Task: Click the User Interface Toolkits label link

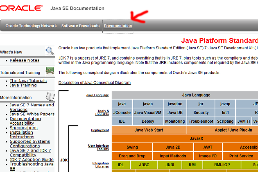Action: [98, 147]
